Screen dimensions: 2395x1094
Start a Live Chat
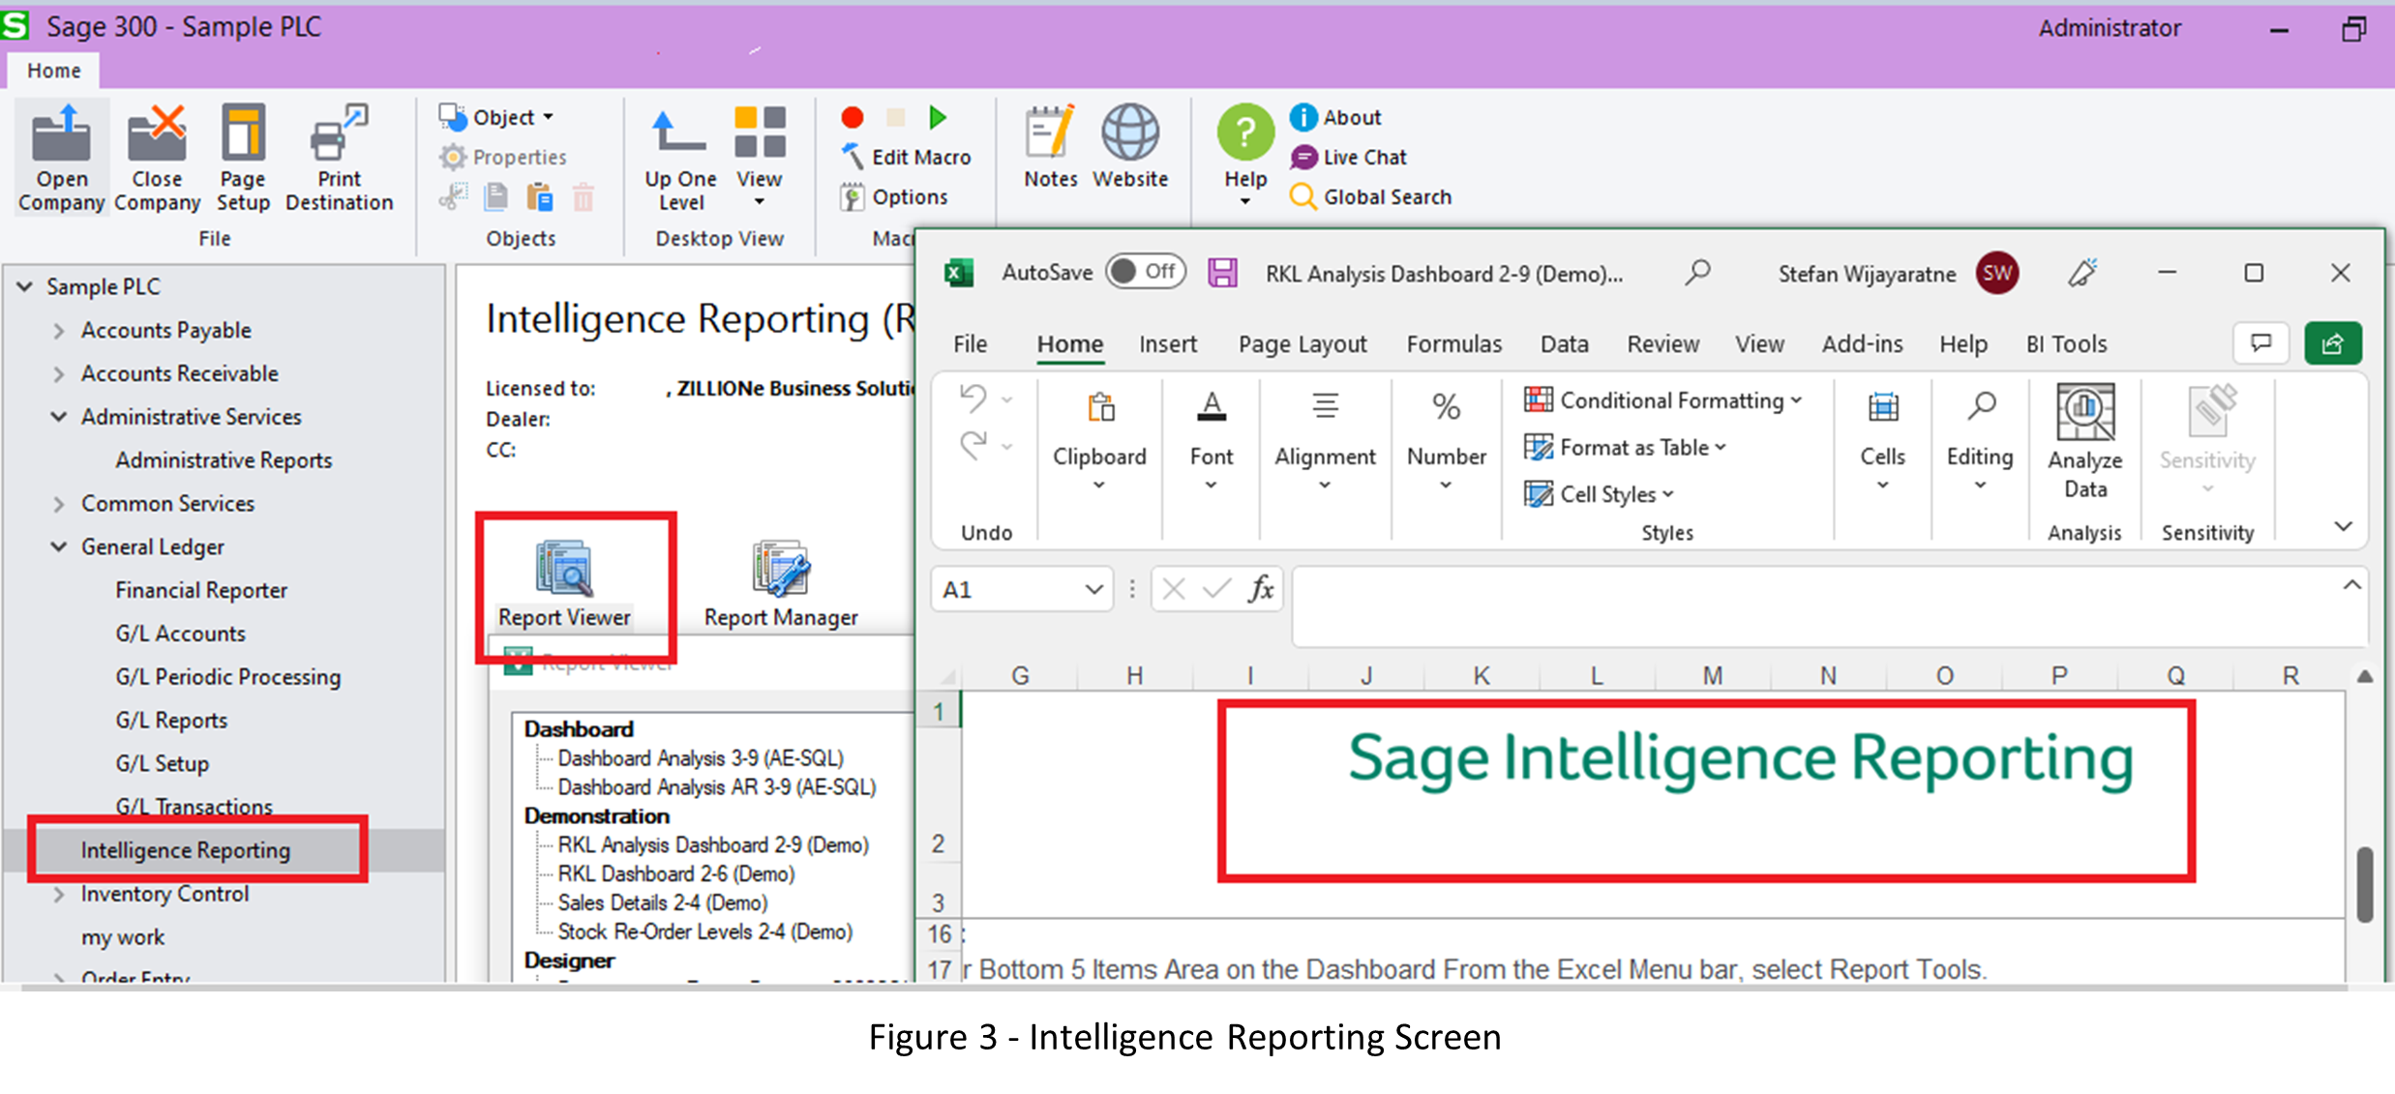(1348, 157)
